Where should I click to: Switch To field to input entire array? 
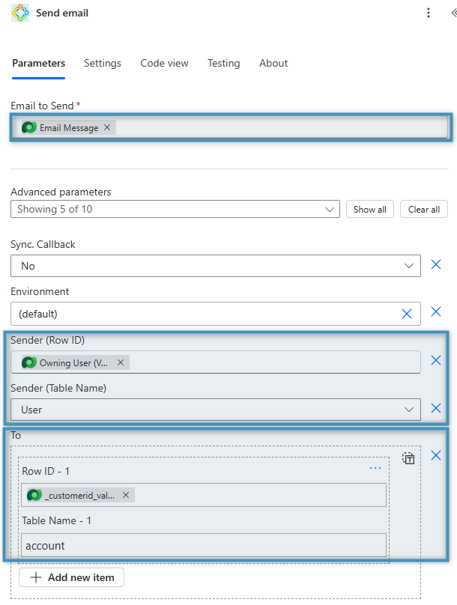click(x=408, y=459)
